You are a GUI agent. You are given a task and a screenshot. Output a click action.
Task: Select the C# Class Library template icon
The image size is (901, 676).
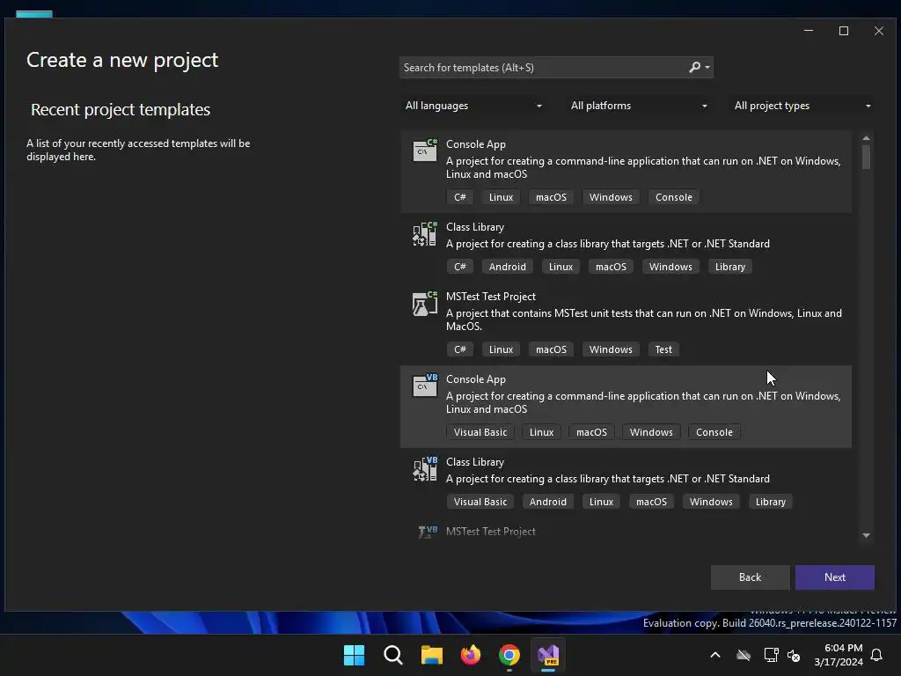point(425,233)
